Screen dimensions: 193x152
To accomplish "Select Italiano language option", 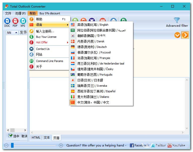I will [101, 97].
